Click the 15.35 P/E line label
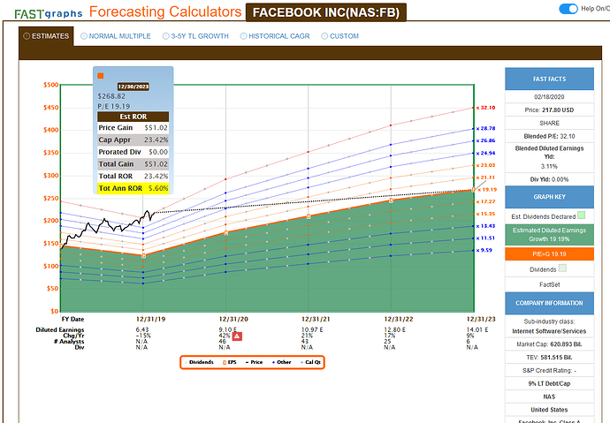610x423 pixels. click(x=485, y=214)
